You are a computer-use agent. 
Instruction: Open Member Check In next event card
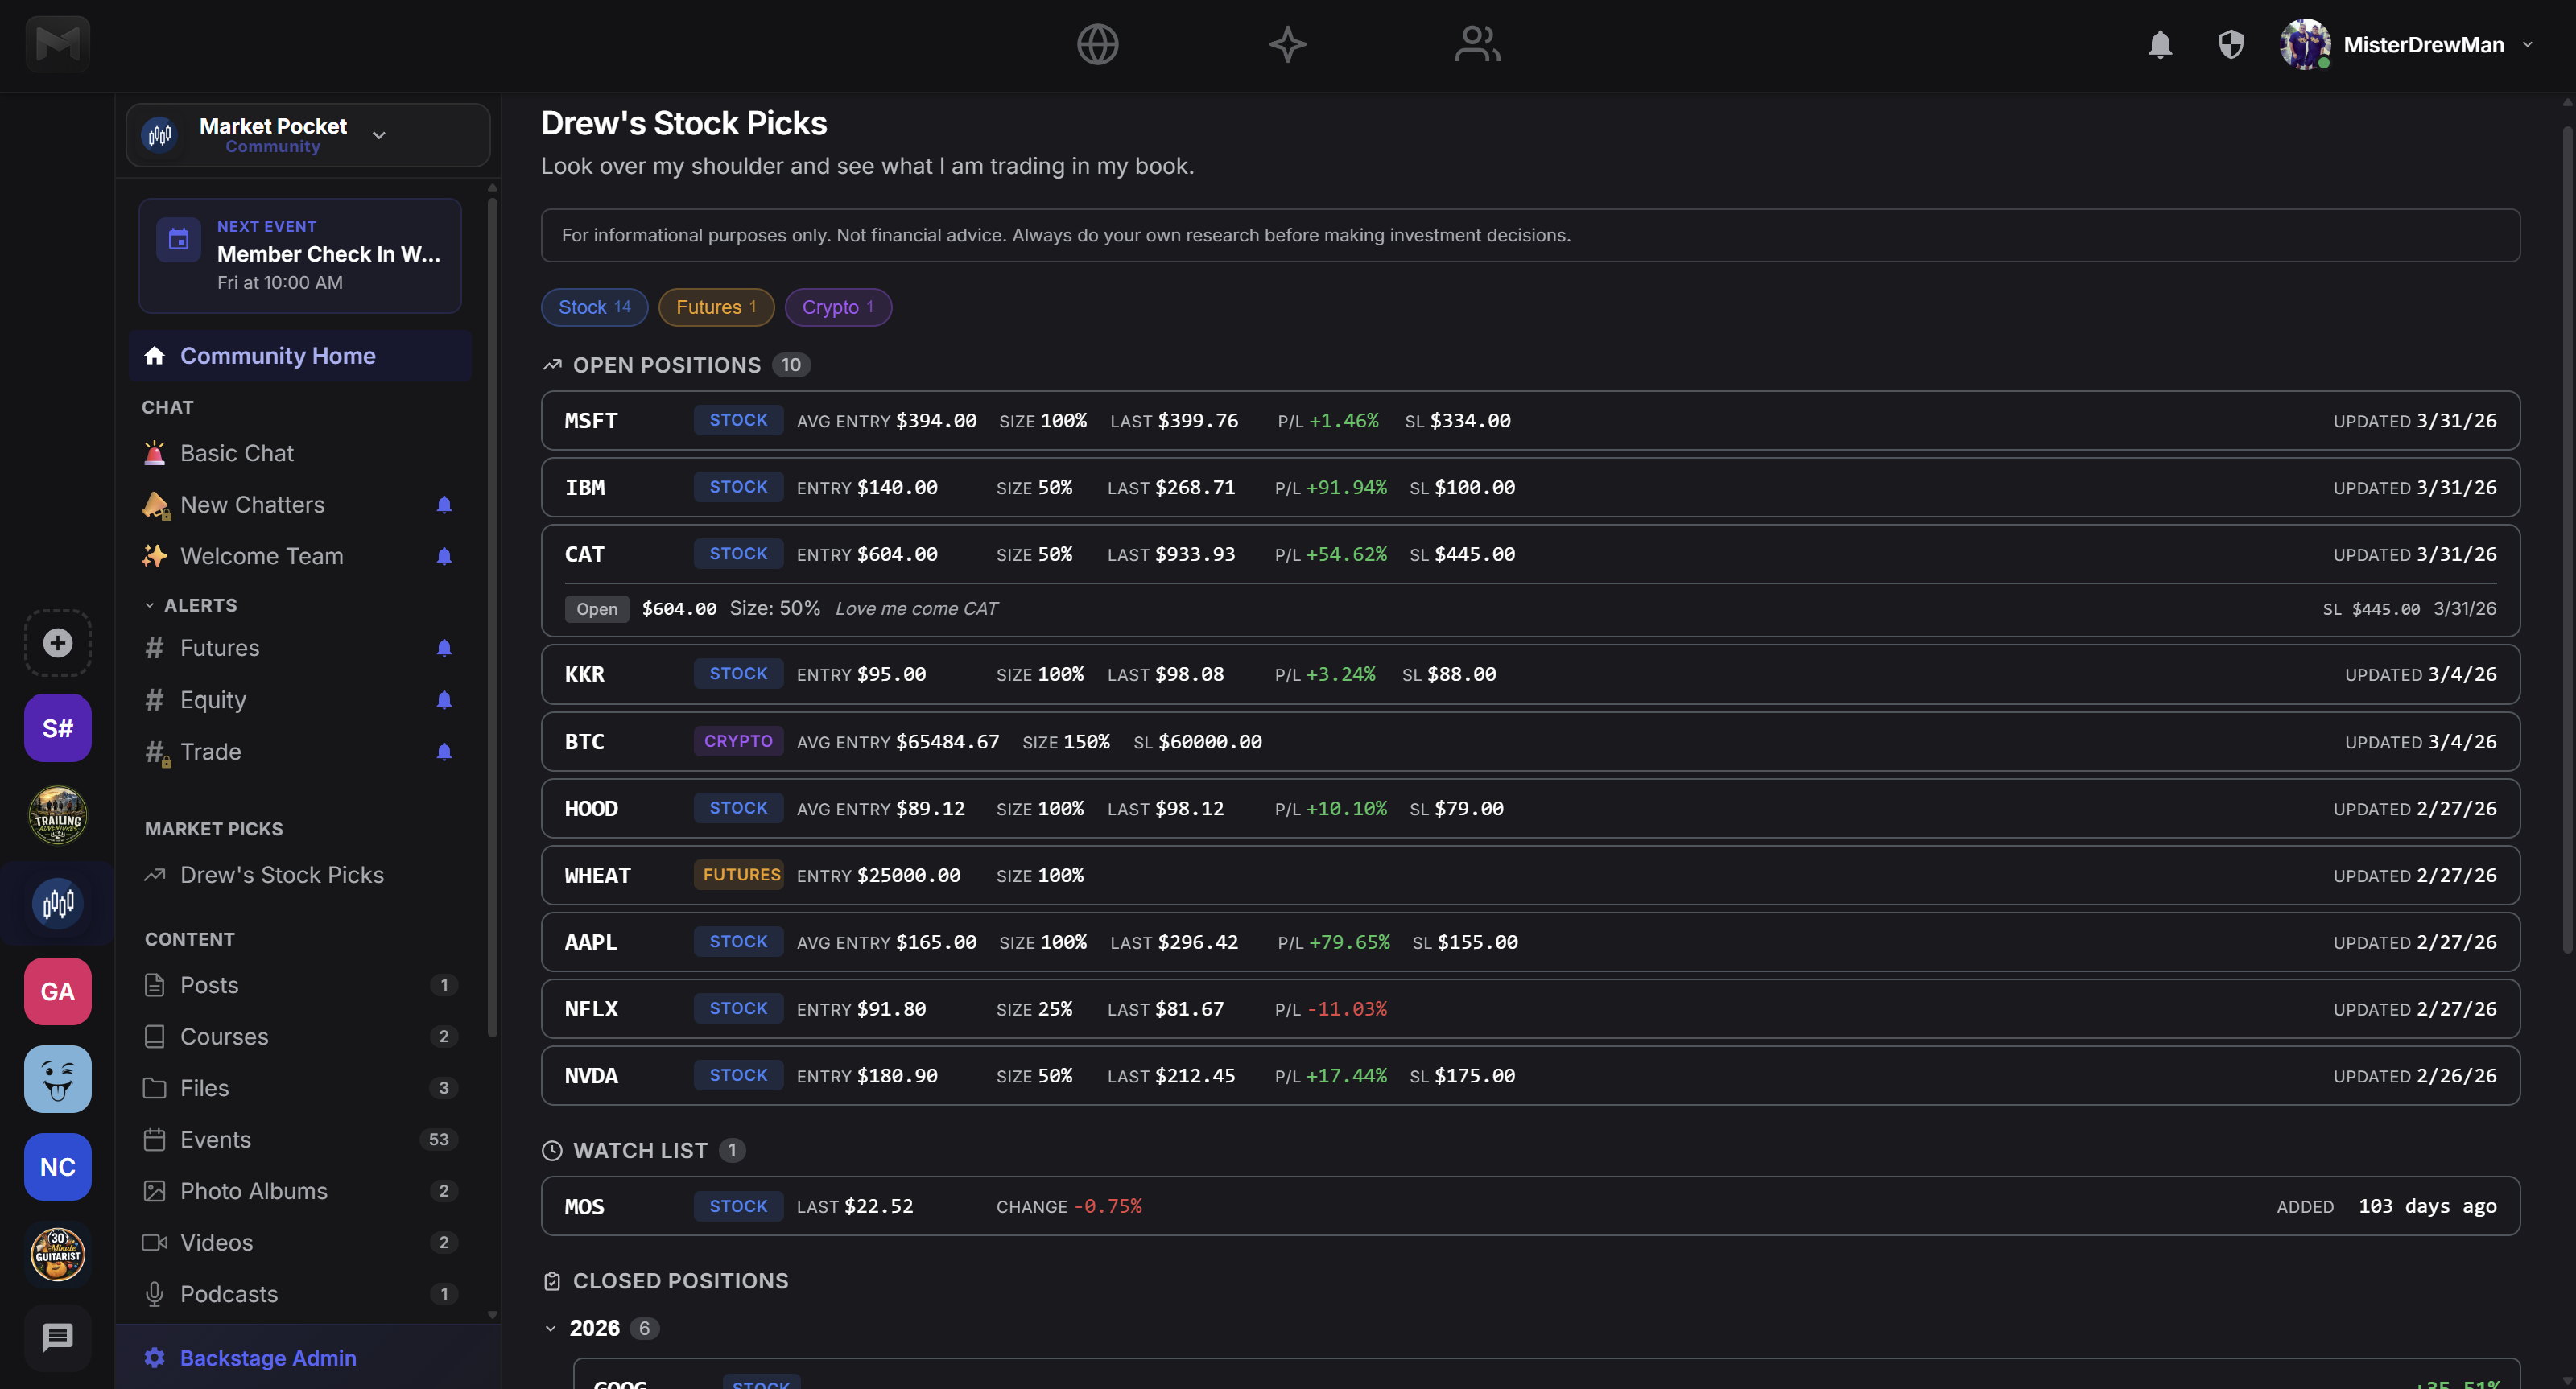(x=300, y=256)
